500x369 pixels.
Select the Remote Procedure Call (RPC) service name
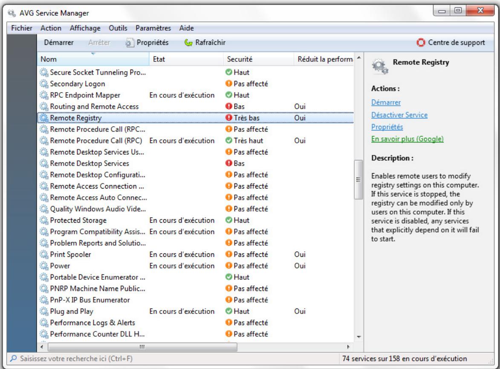click(x=96, y=140)
